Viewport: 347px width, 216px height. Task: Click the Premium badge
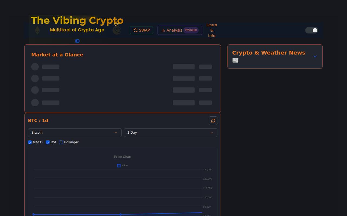click(x=191, y=30)
